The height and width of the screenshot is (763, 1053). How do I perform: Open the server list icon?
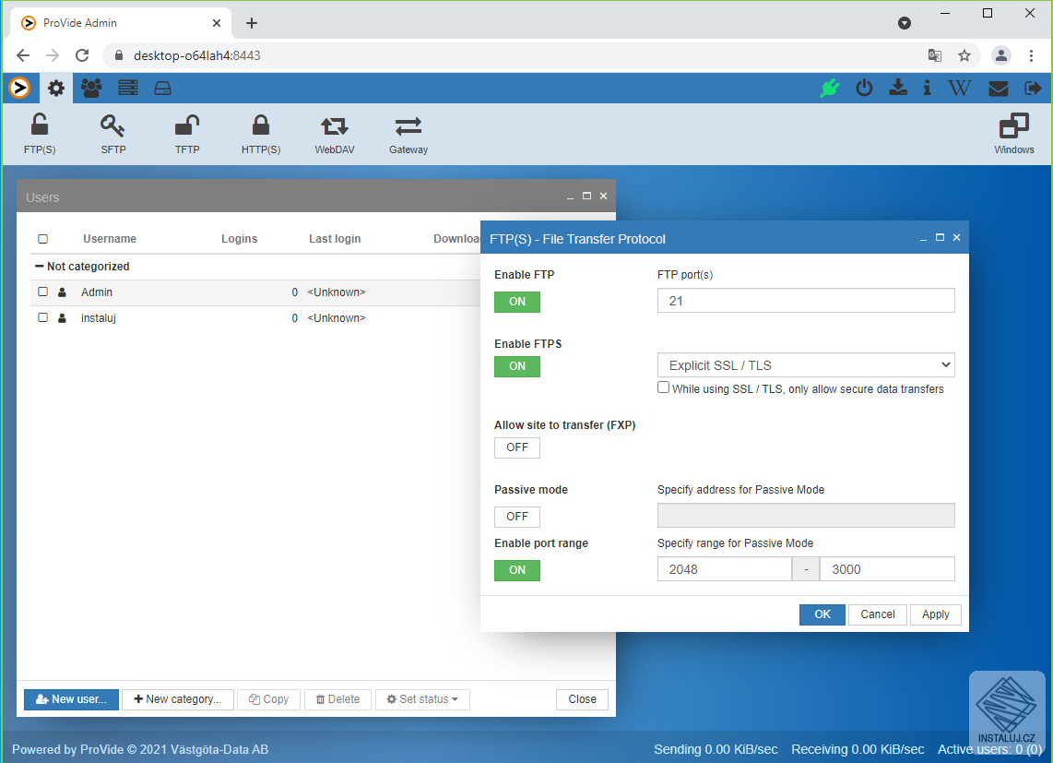(127, 88)
